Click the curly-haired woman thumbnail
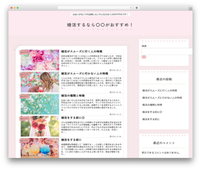 (40, 82)
